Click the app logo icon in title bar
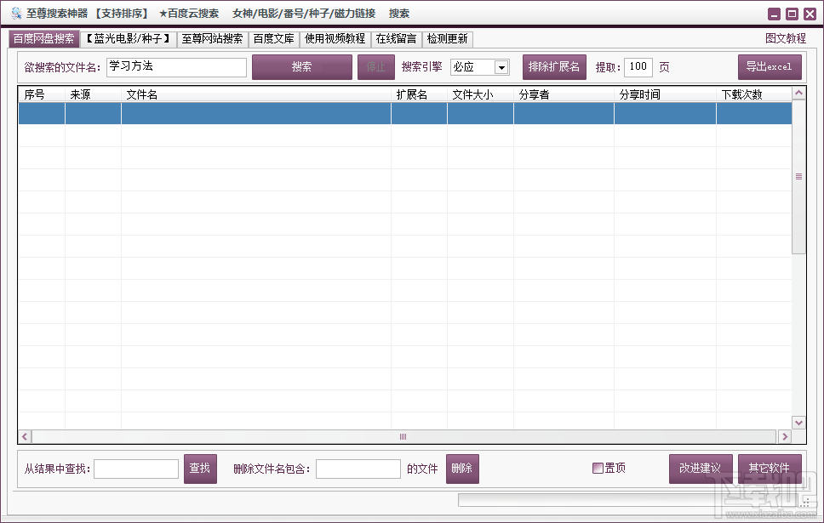 click(16, 14)
